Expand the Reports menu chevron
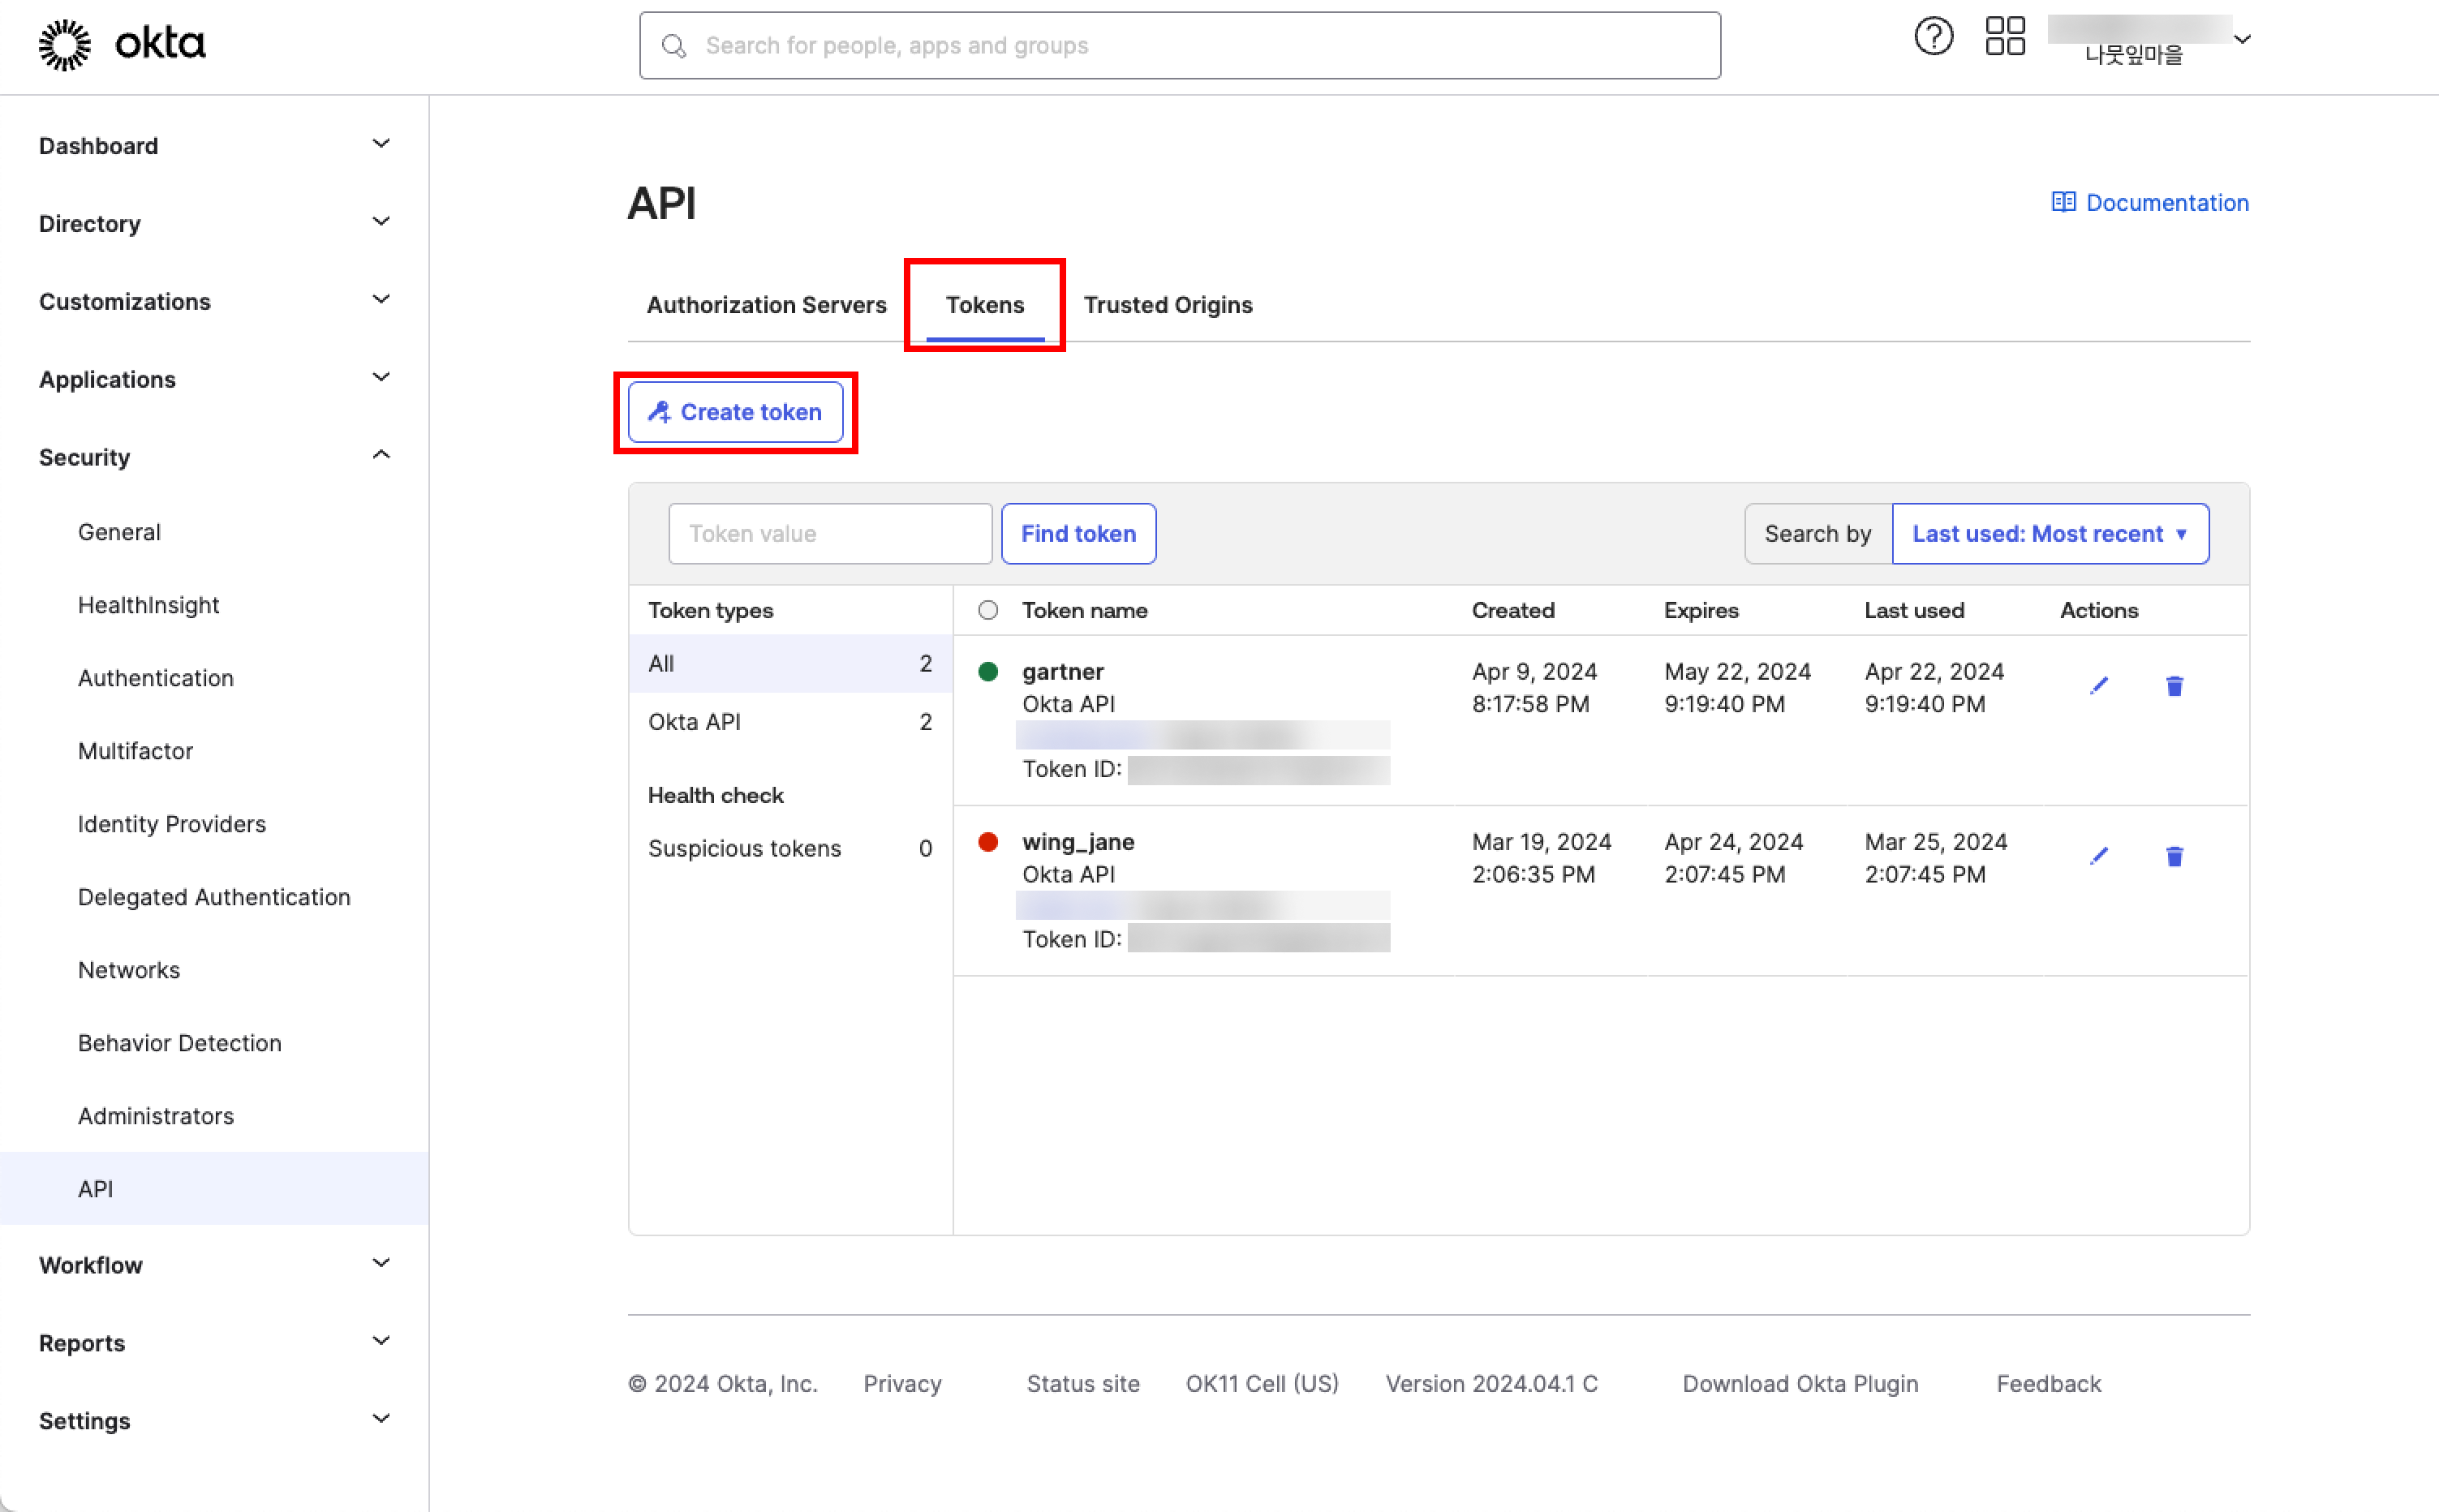2439x1512 pixels. point(381,1341)
